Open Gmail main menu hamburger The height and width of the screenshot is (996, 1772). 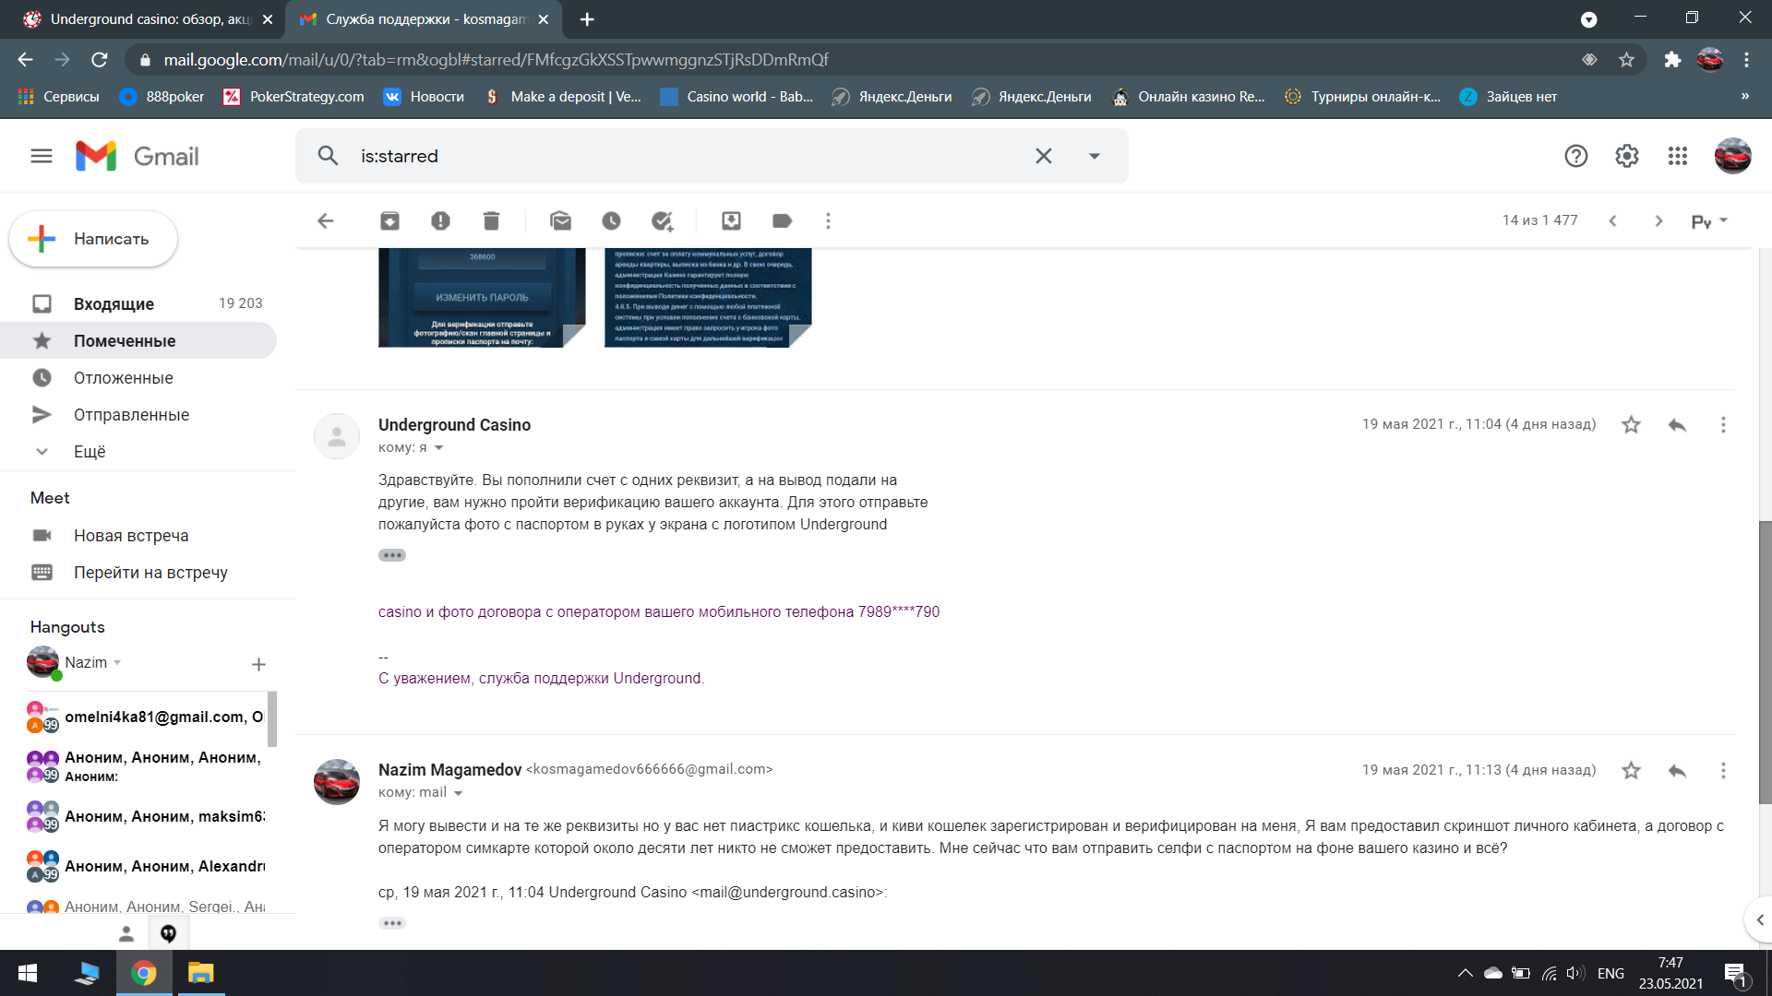(42, 156)
